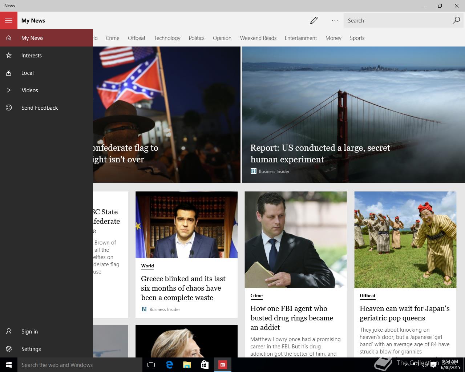465x372 pixels.
Task: Switch to the Weekend Reads tab
Action: click(258, 38)
